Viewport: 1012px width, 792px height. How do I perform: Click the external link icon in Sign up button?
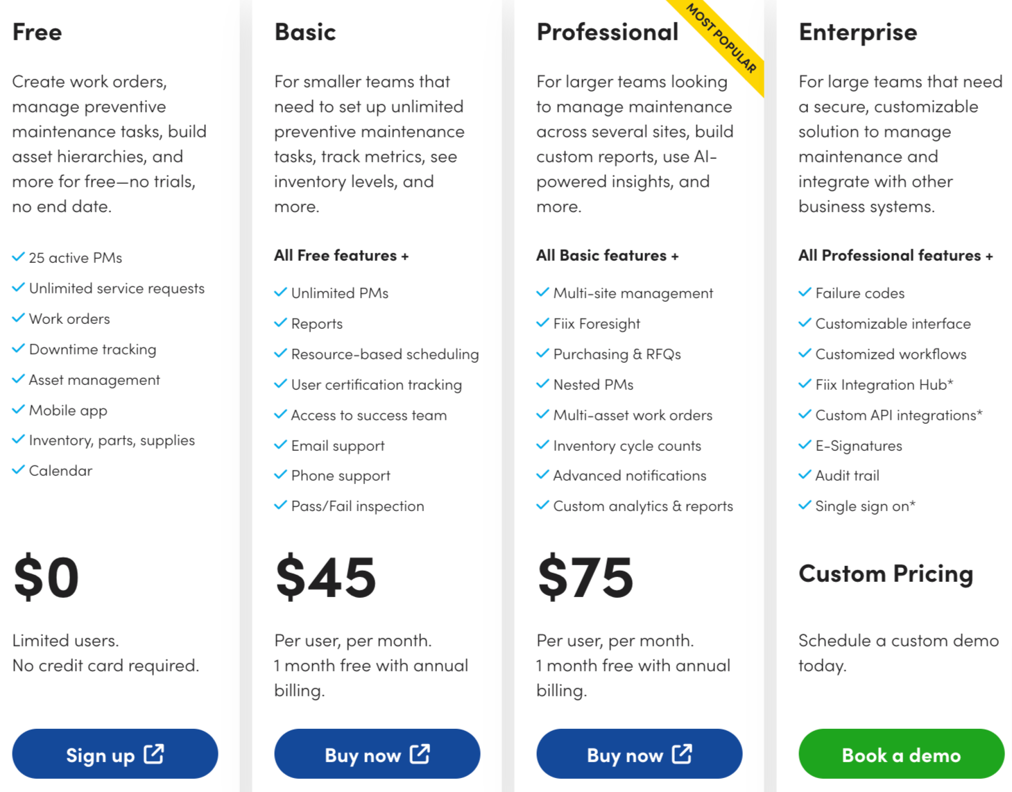(154, 754)
